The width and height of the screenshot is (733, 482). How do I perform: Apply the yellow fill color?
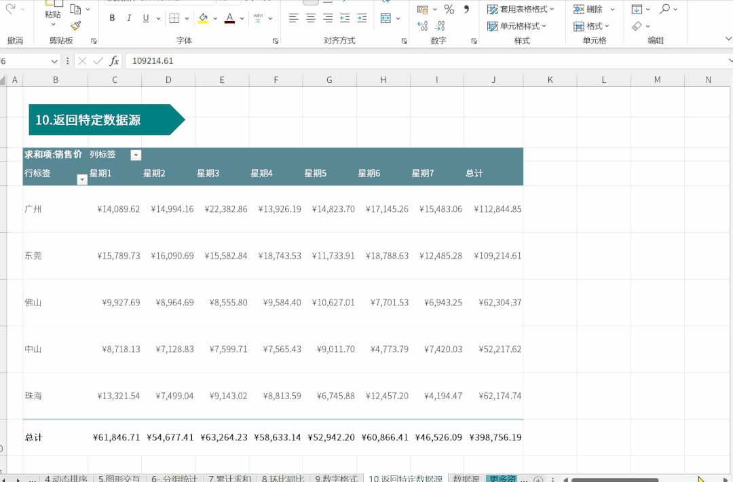coord(203,18)
